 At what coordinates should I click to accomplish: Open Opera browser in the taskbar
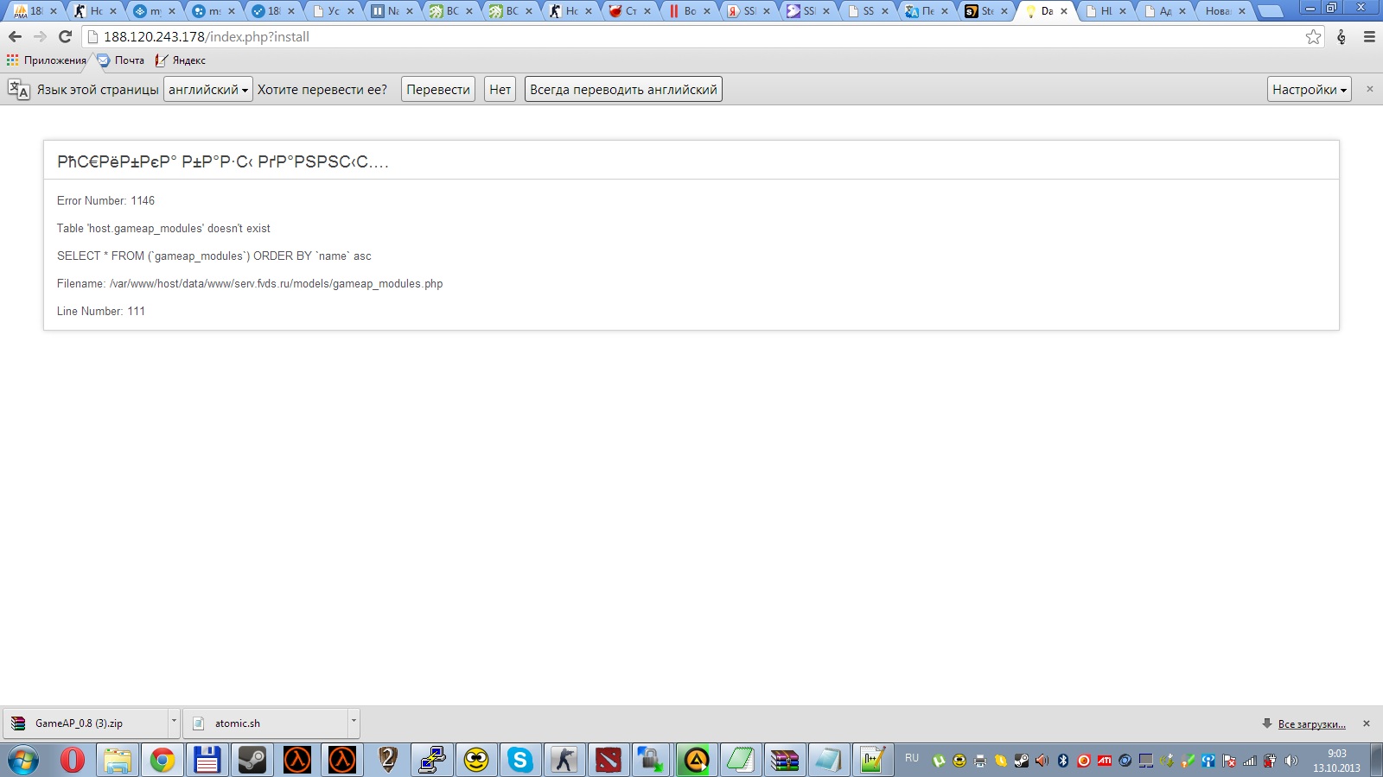(73, 760)
